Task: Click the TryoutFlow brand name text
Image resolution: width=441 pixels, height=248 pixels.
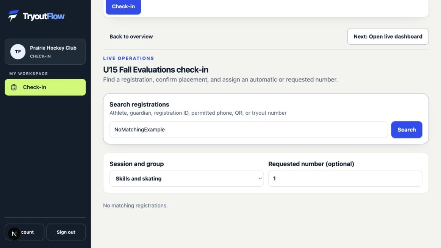Action: 44,16
